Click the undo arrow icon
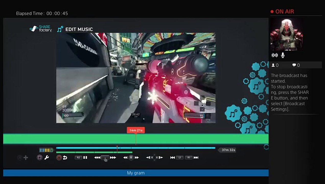 [x=65, y=158]
